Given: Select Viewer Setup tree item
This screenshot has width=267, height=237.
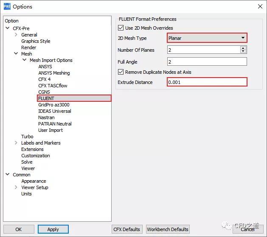Looking at the screenshot, I should [x=35, y=187].
